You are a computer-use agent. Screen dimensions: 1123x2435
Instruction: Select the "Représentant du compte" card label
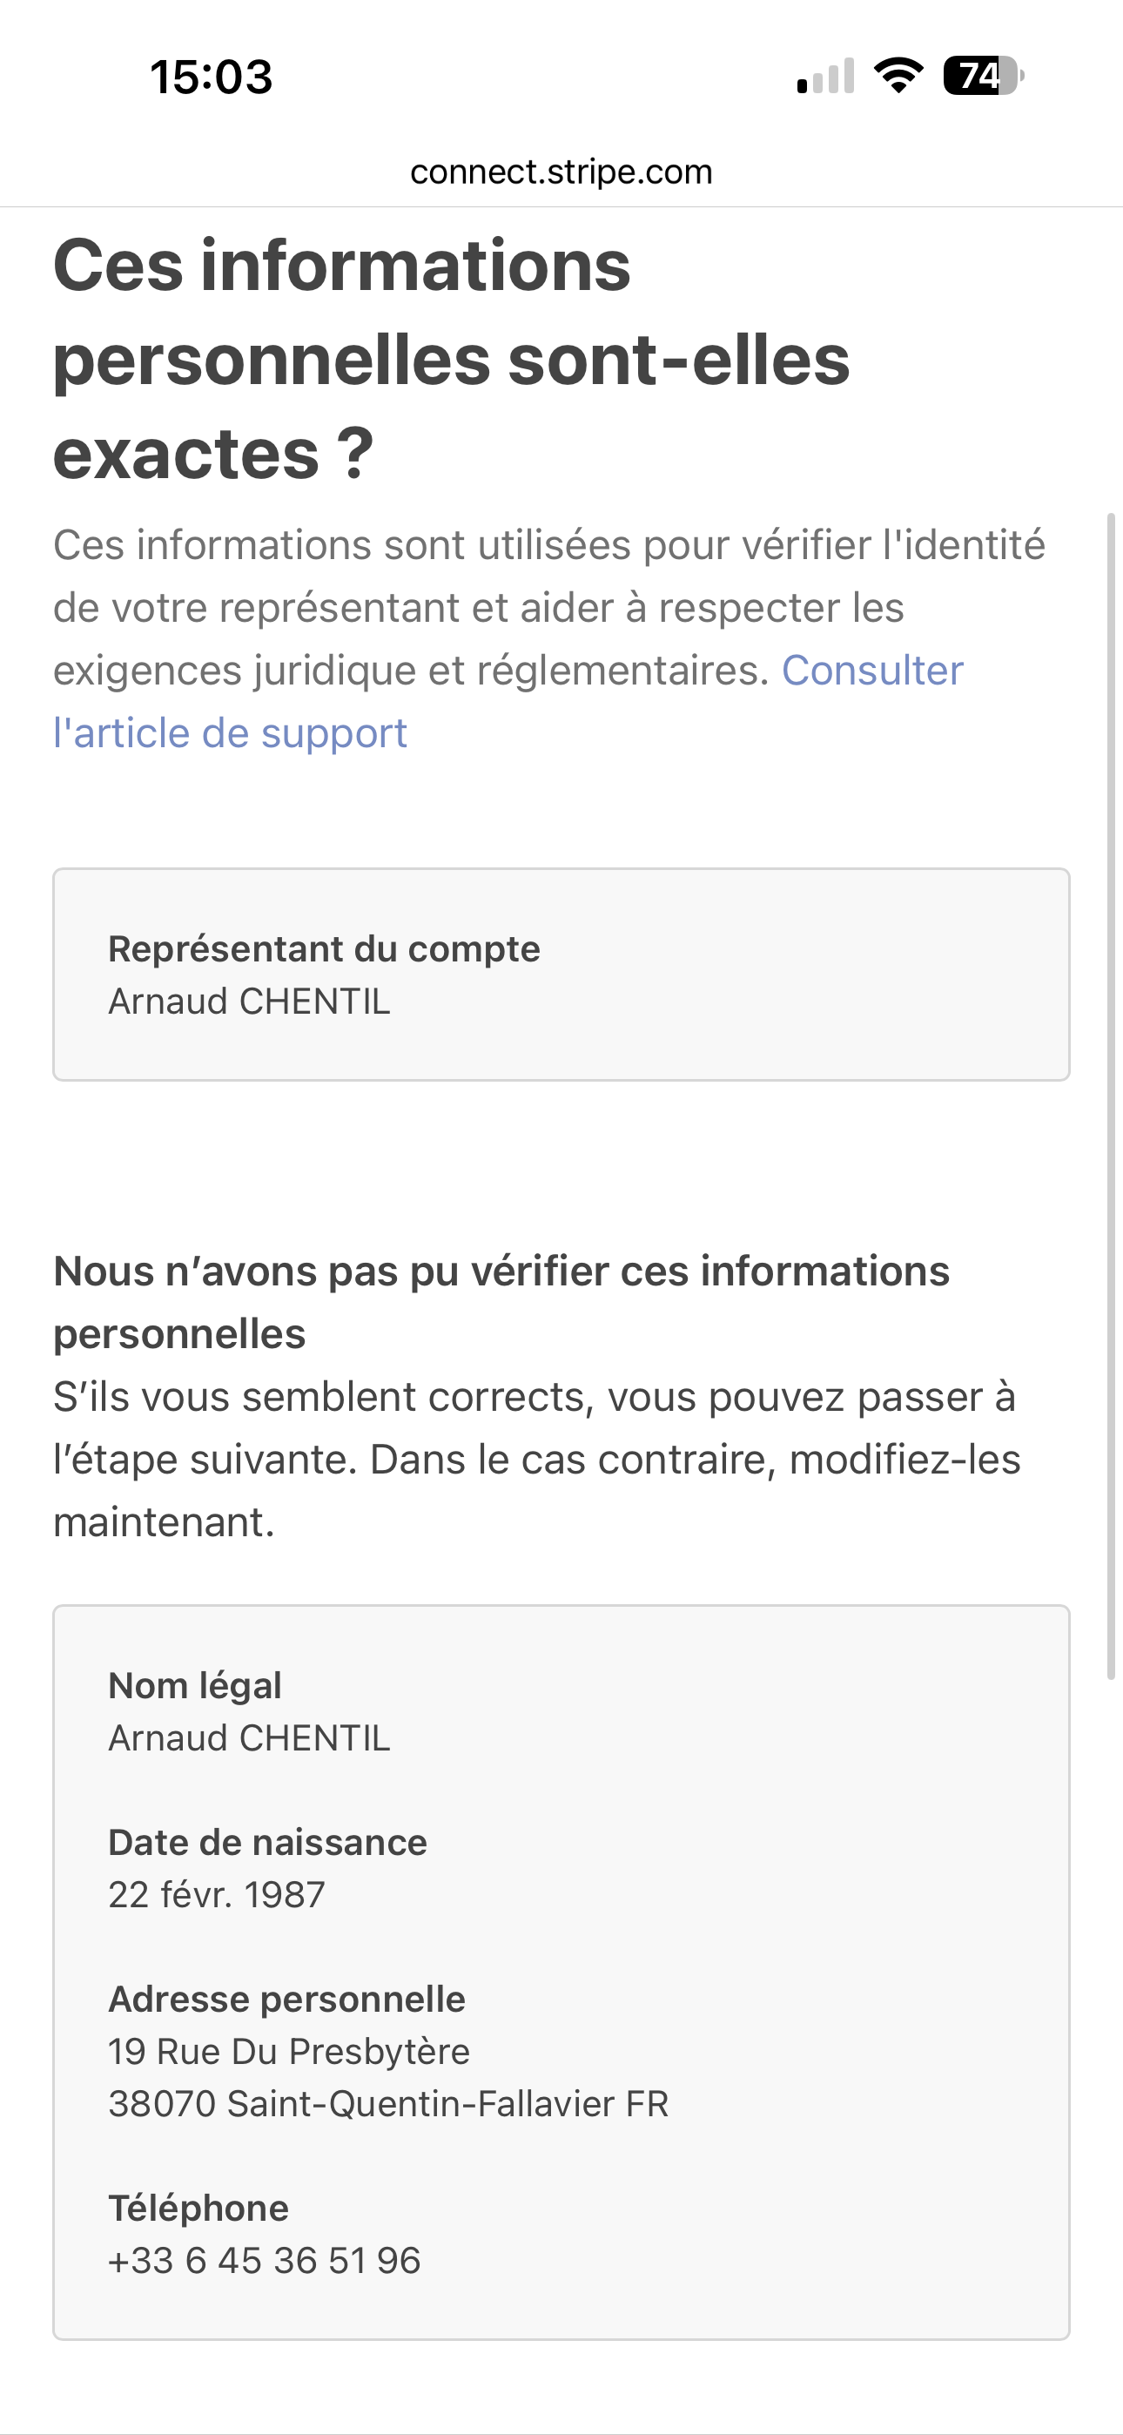(x=323, y=948)
